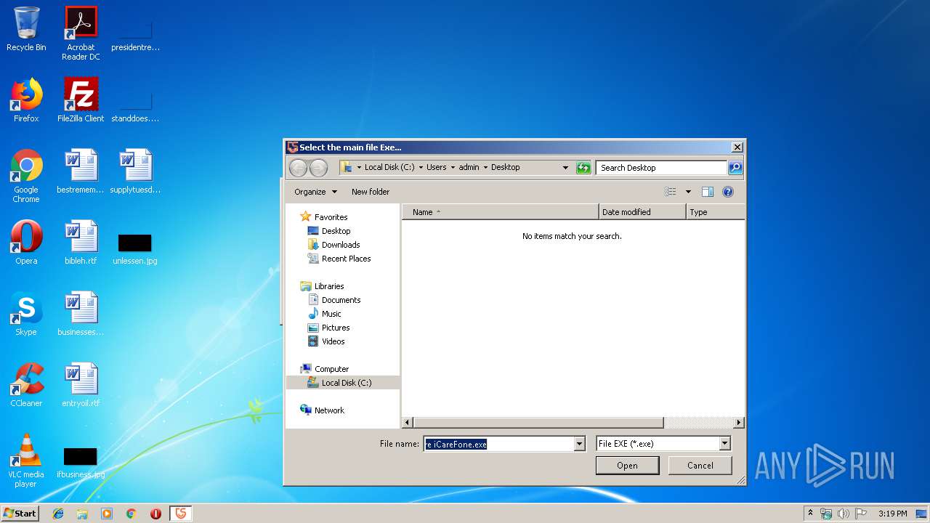The image size is (930, 523).
Task: Open Music library
Action: [x=331, y=314]
